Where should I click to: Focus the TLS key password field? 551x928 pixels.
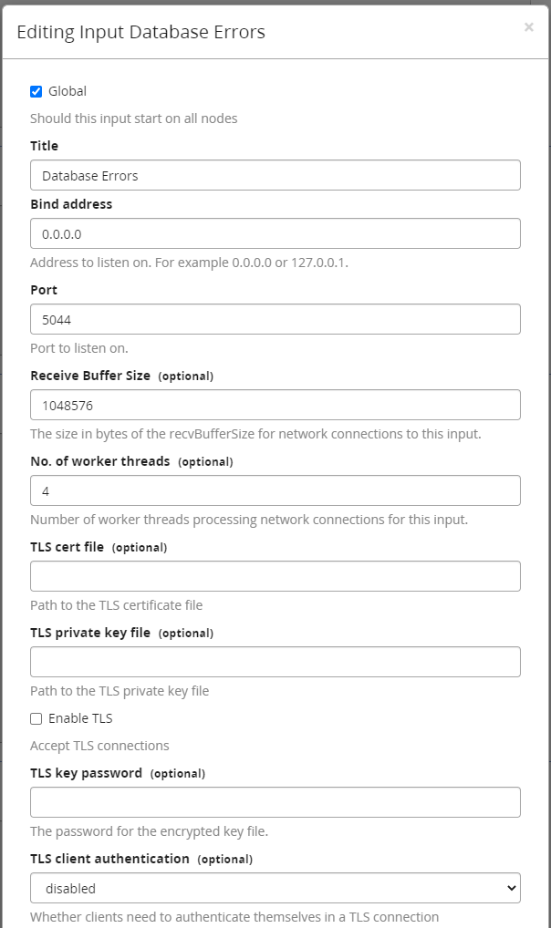[x=275, y=802]
